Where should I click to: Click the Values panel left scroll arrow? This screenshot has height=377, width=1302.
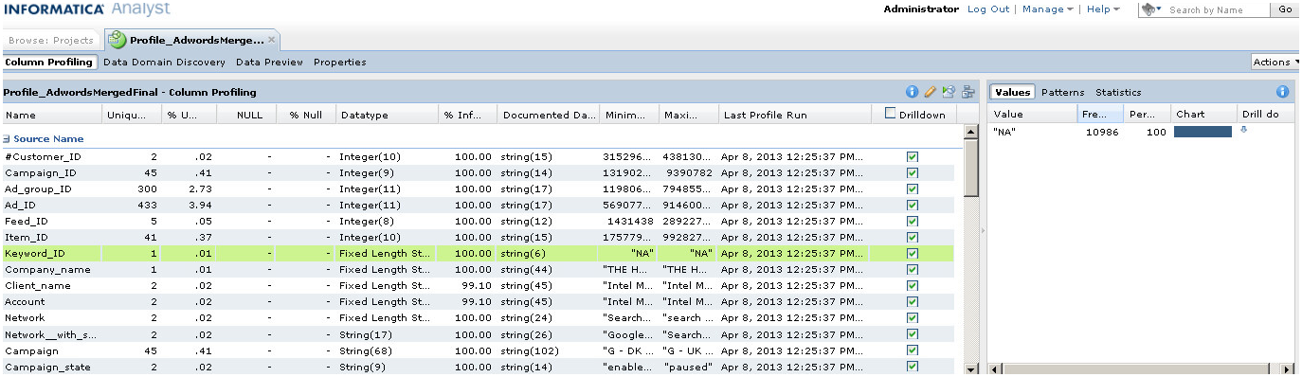pyautogui.click(x=996, y=368)
